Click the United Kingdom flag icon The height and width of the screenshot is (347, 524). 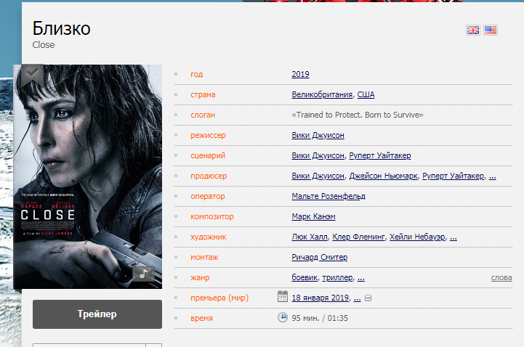click(473, 30)
